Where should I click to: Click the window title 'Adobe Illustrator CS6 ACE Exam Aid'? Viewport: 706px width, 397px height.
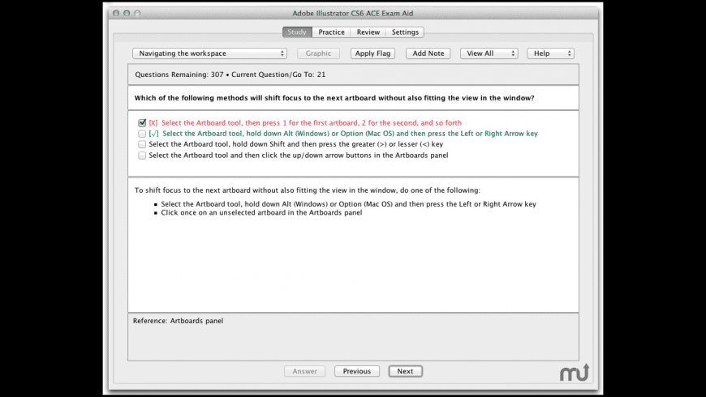352,13
